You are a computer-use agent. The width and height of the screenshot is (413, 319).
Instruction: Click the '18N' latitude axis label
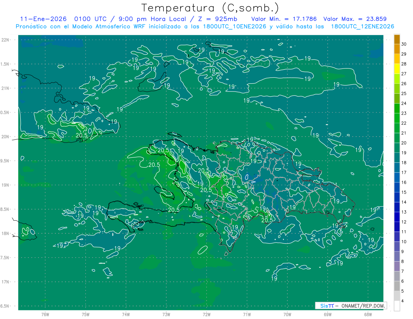[x=6, y=233]
